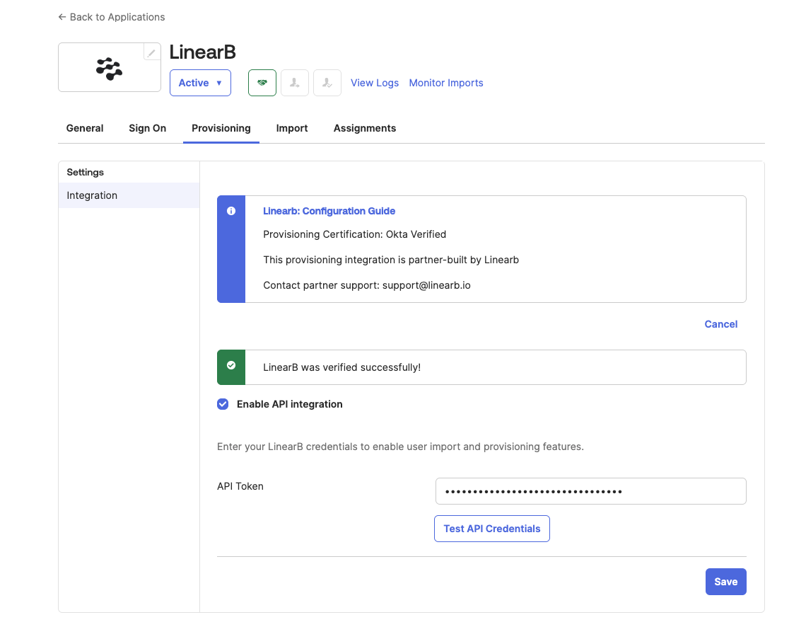Switch to the General tab

[85, 128]
